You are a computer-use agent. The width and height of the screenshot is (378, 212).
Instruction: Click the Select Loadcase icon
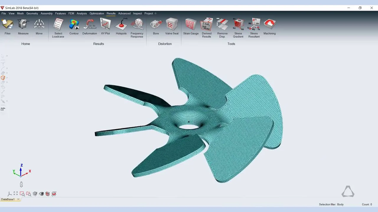pos(58,25)
